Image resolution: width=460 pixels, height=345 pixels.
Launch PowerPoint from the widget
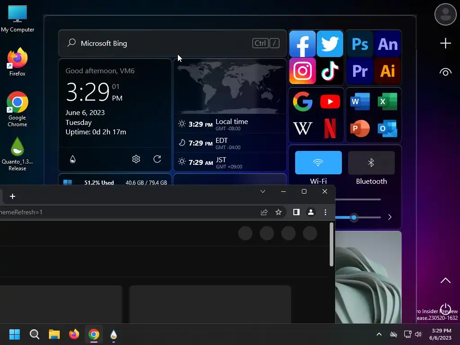[x=360, y=128]
